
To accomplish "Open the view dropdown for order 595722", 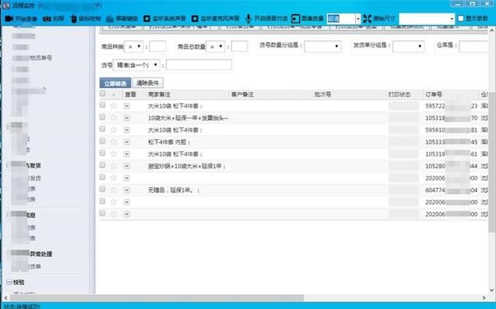I will [x=127, y=106].
